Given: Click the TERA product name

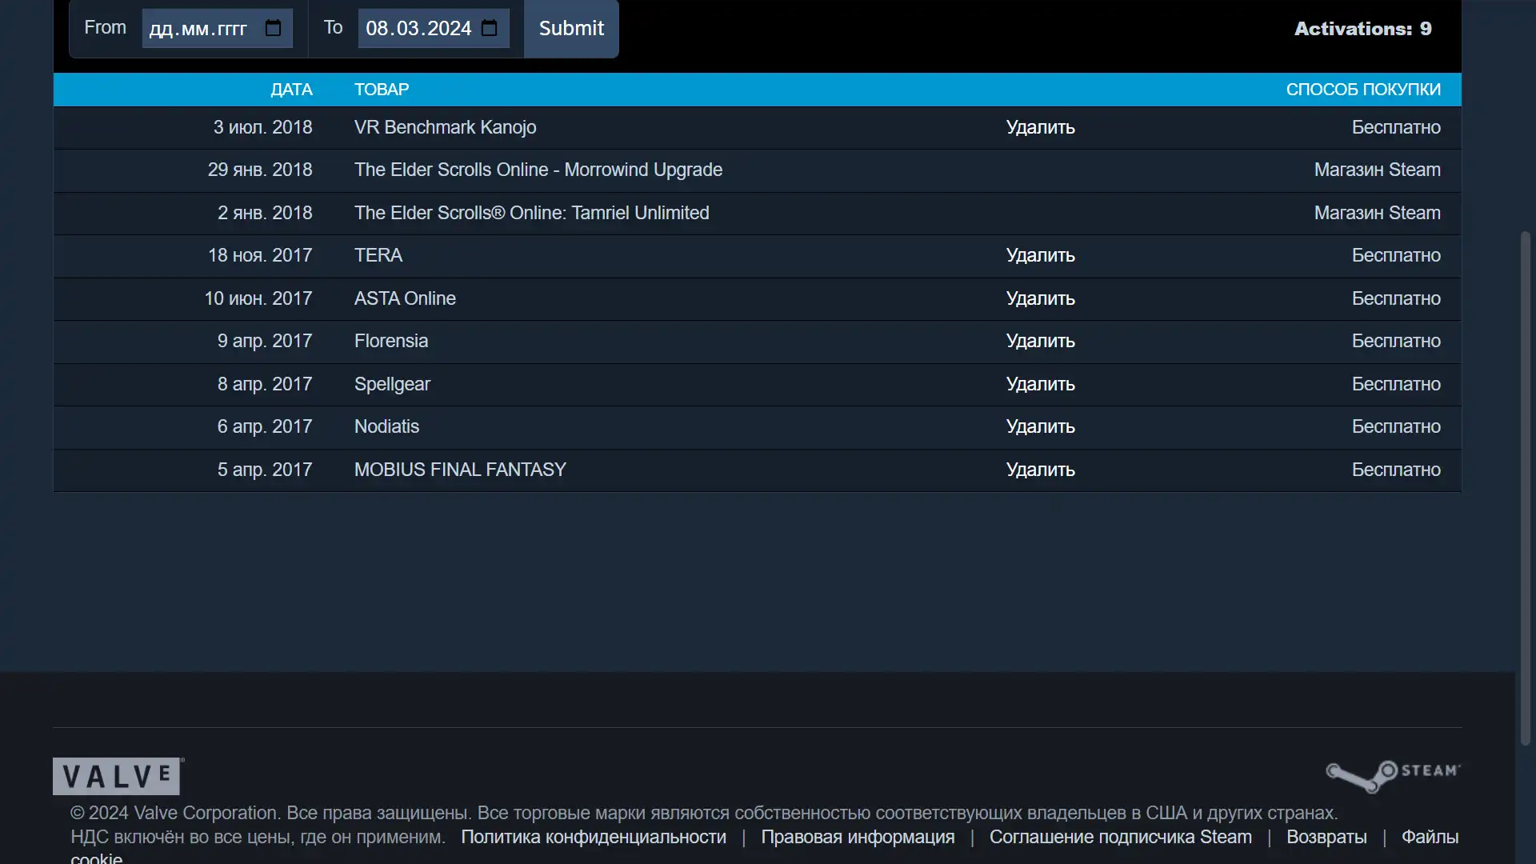Looking at the screenshot, I should (378, 255).
